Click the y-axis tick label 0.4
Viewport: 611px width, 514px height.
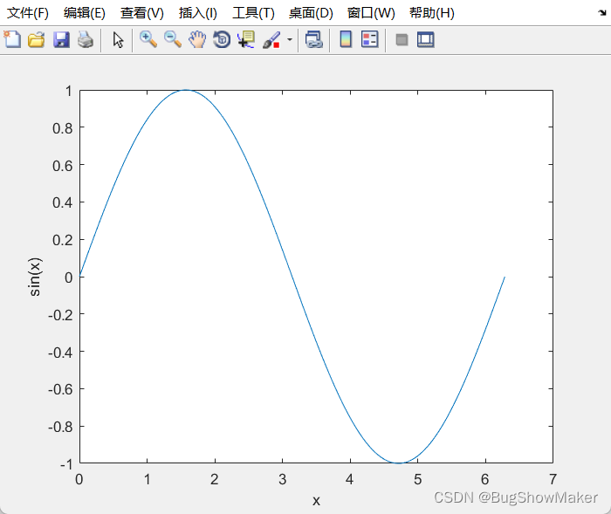pyautogui.click(x=62, y=202)
